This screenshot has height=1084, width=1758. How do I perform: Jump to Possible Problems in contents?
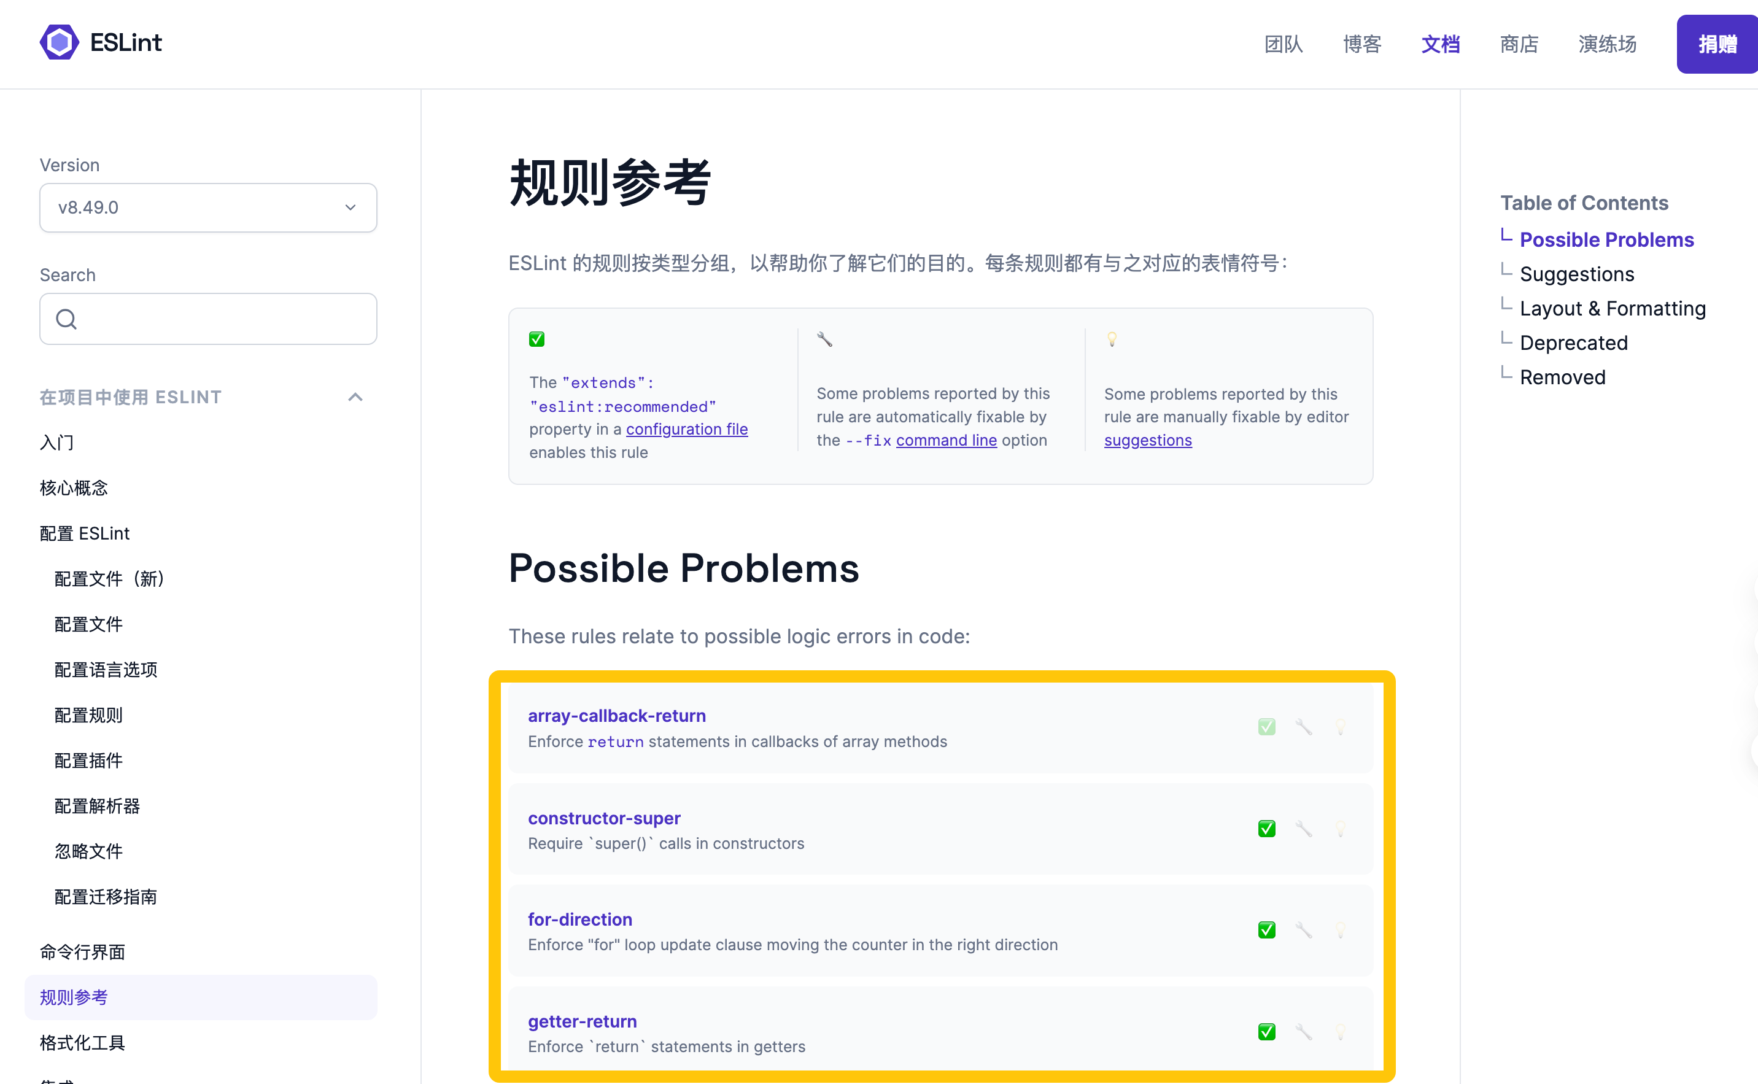(x=1607, y=239)
